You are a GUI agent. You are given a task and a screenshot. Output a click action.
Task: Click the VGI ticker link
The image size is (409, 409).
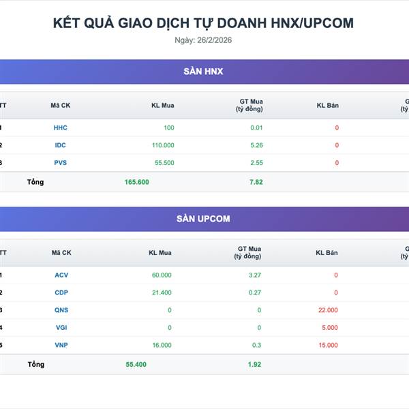61,328
